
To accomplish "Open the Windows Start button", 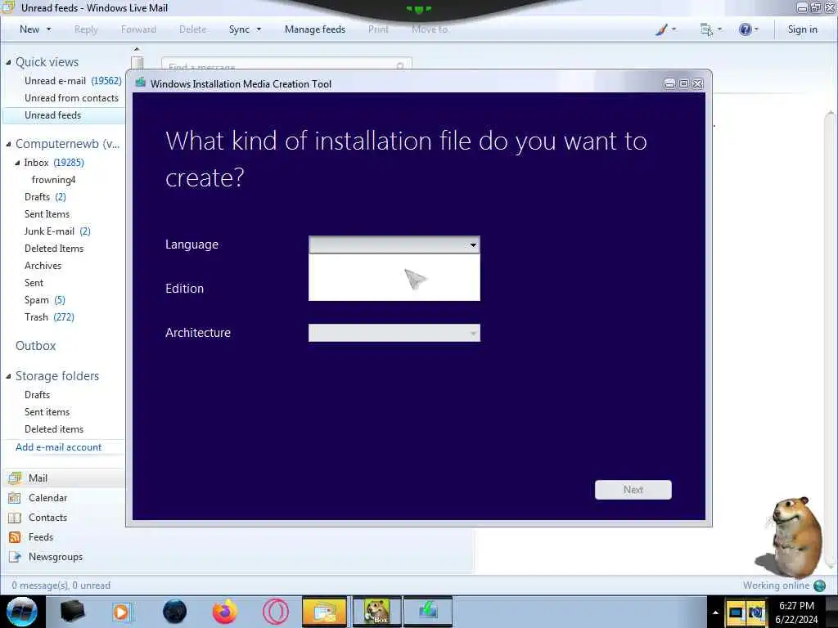I will click(x=22, y=612).
